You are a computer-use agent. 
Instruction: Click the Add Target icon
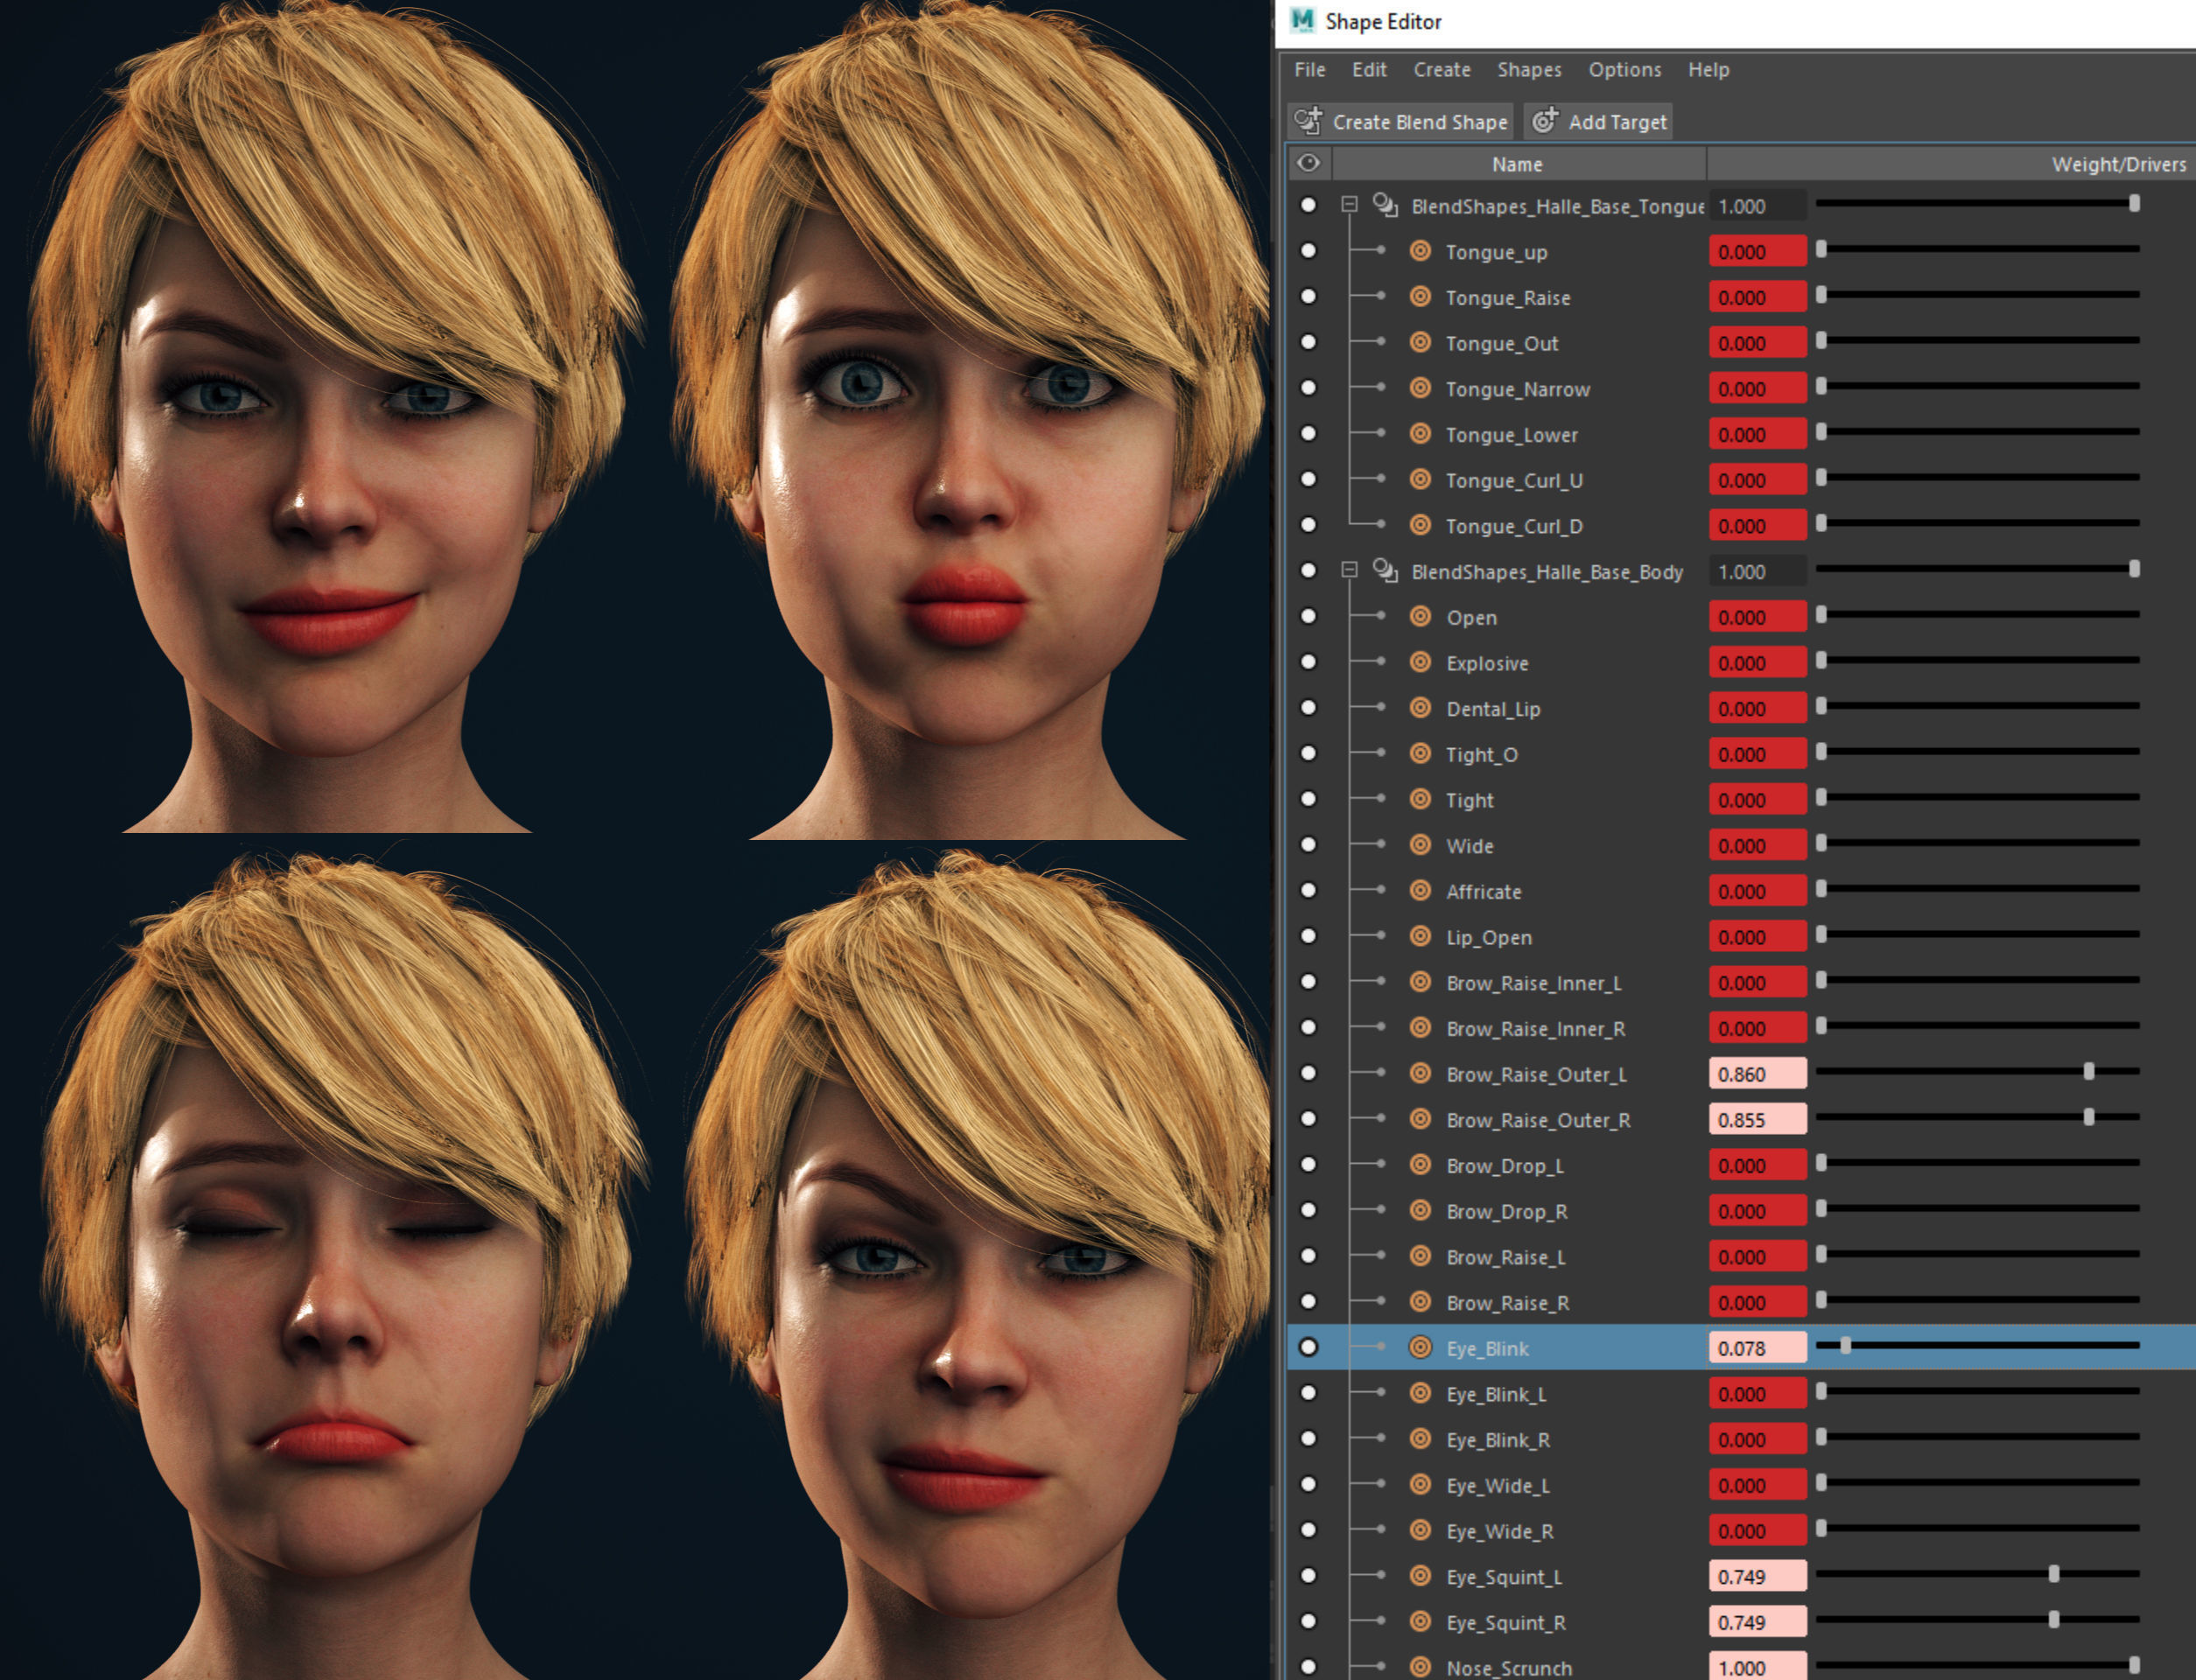1545,121
